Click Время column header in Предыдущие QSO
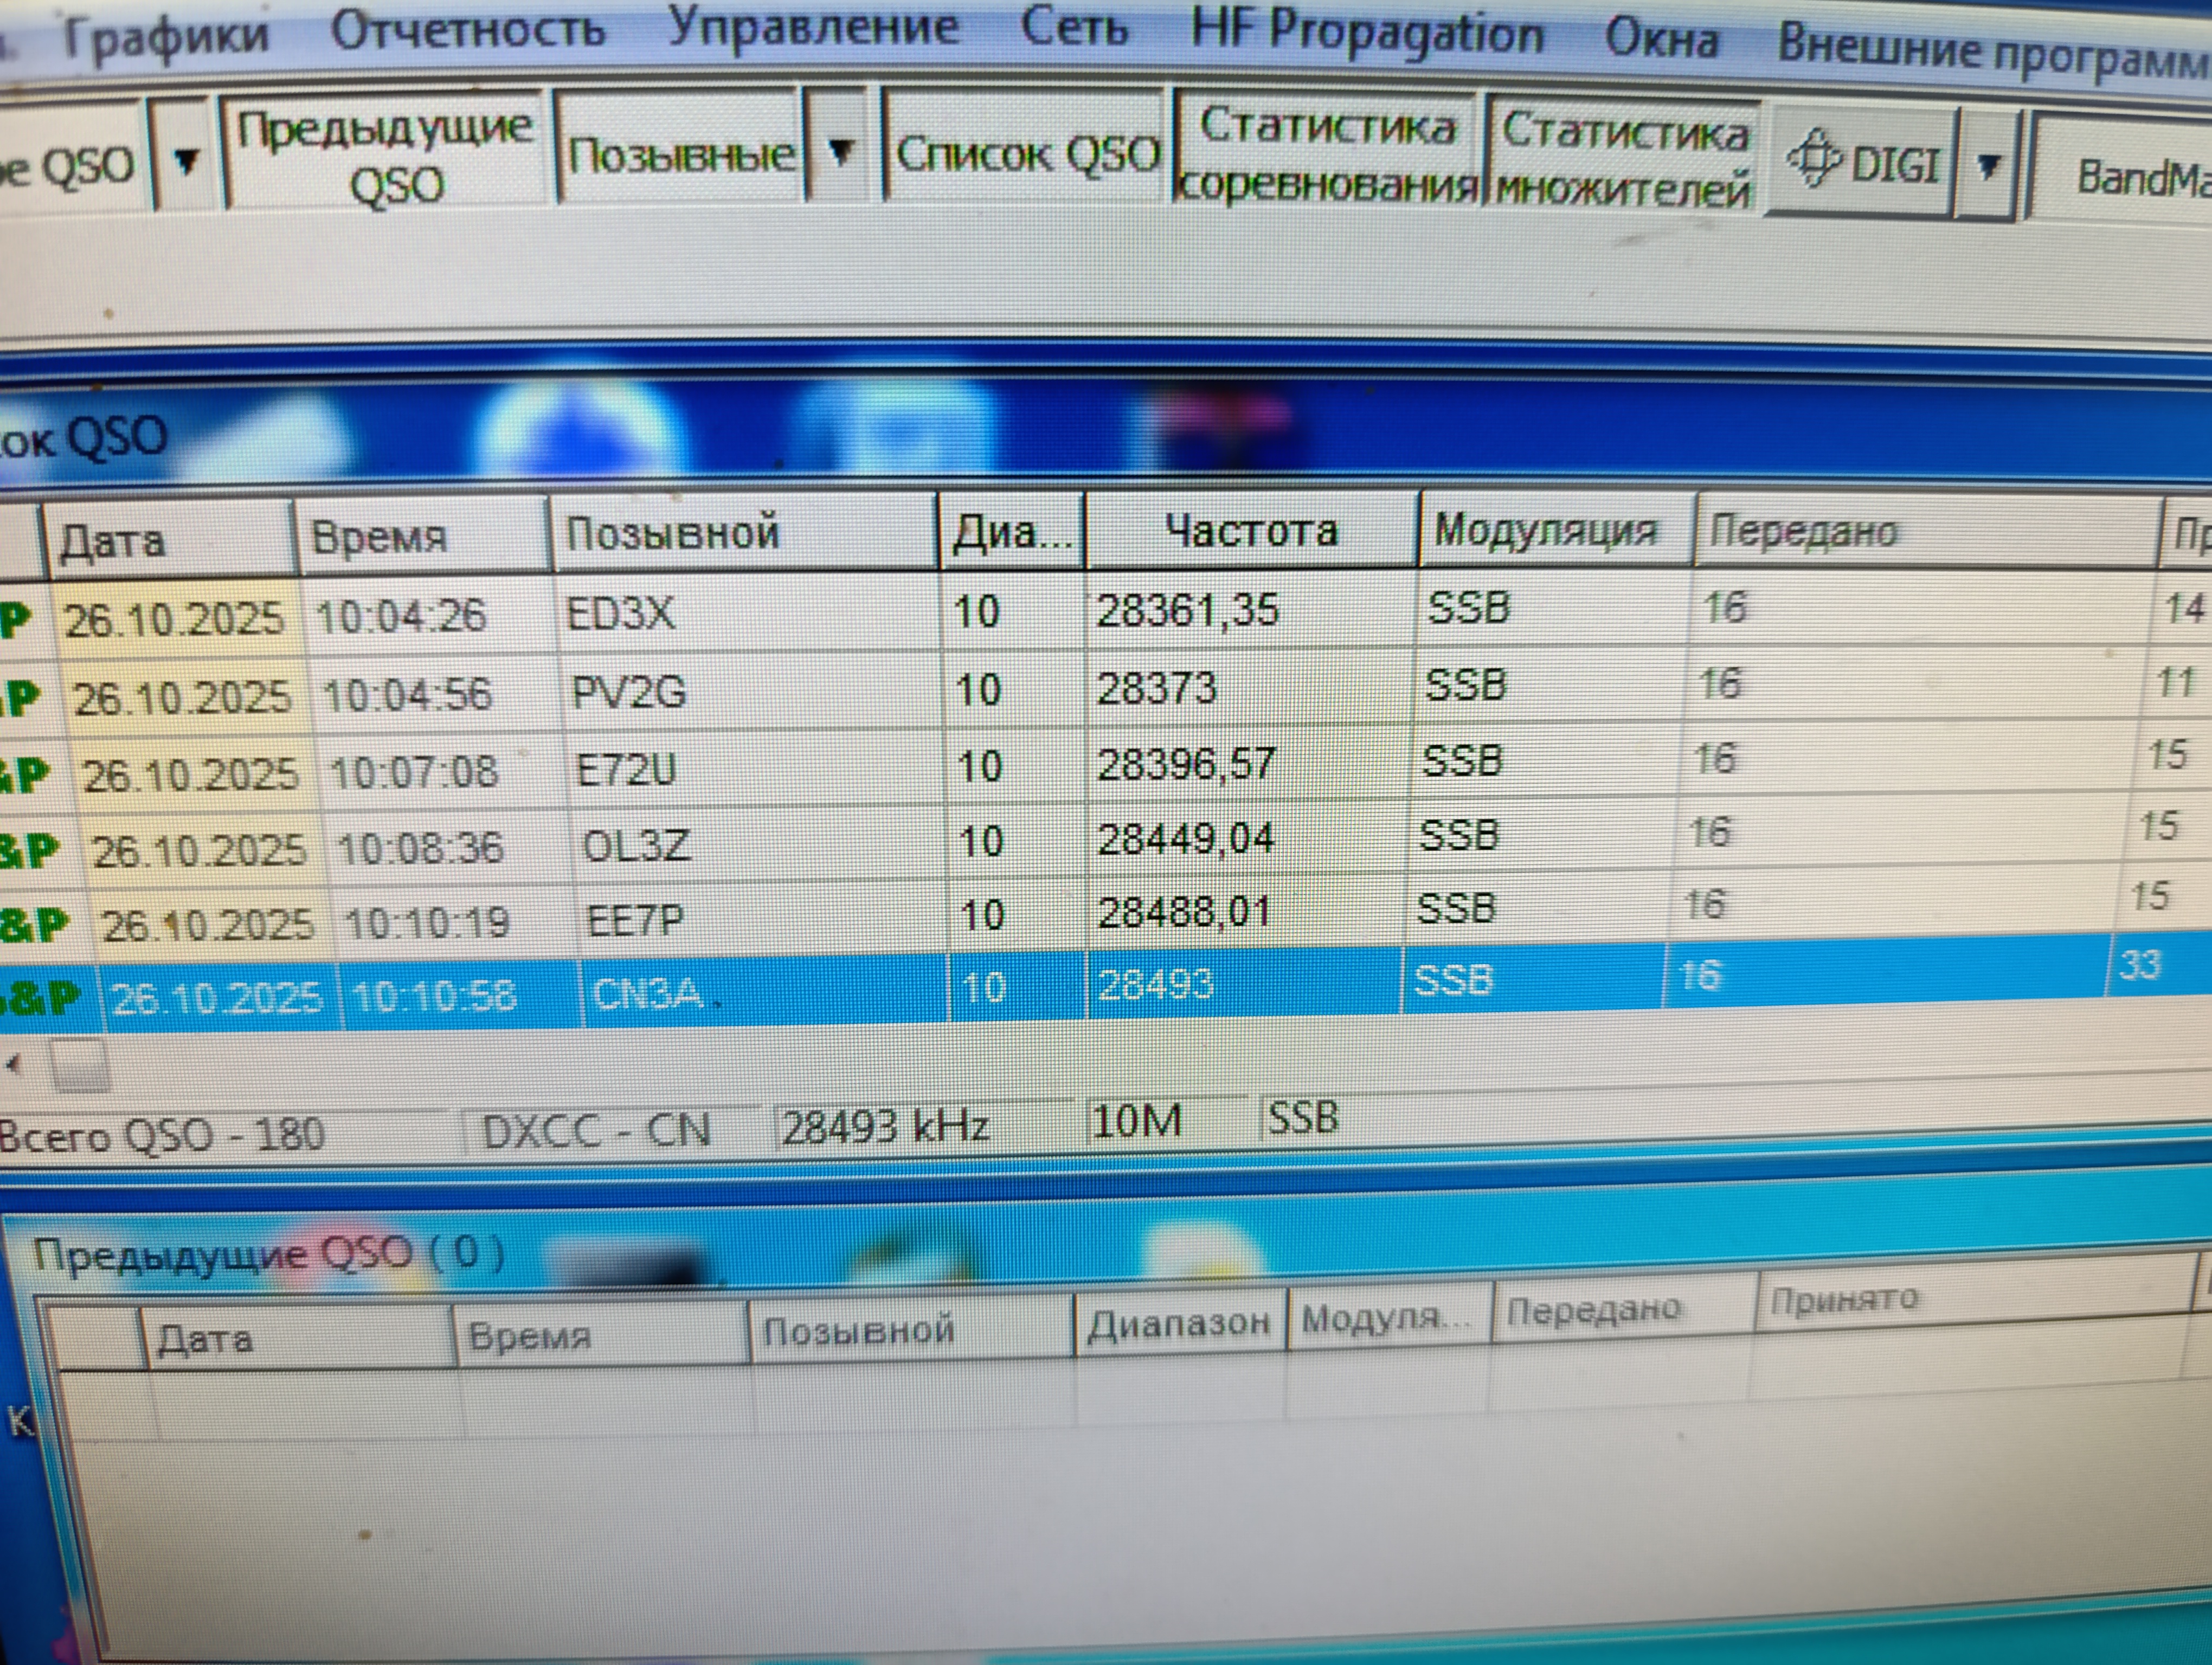 tap(530, 1336)
